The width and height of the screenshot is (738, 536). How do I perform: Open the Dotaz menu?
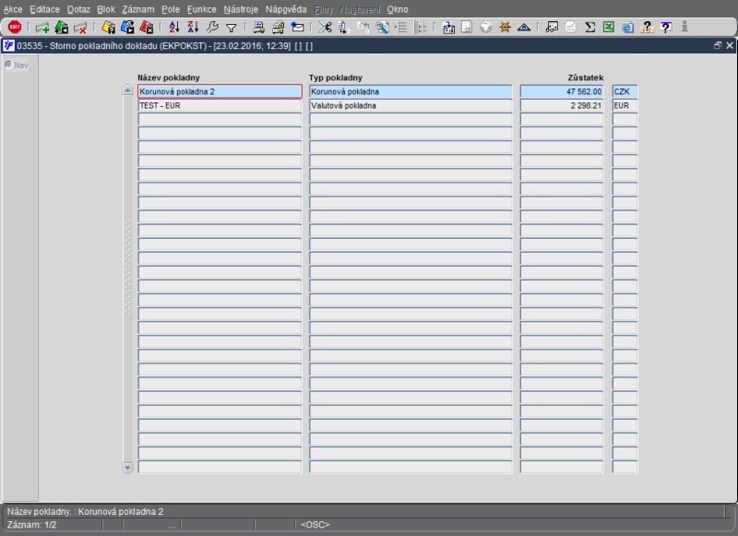[x=78, y=9]
